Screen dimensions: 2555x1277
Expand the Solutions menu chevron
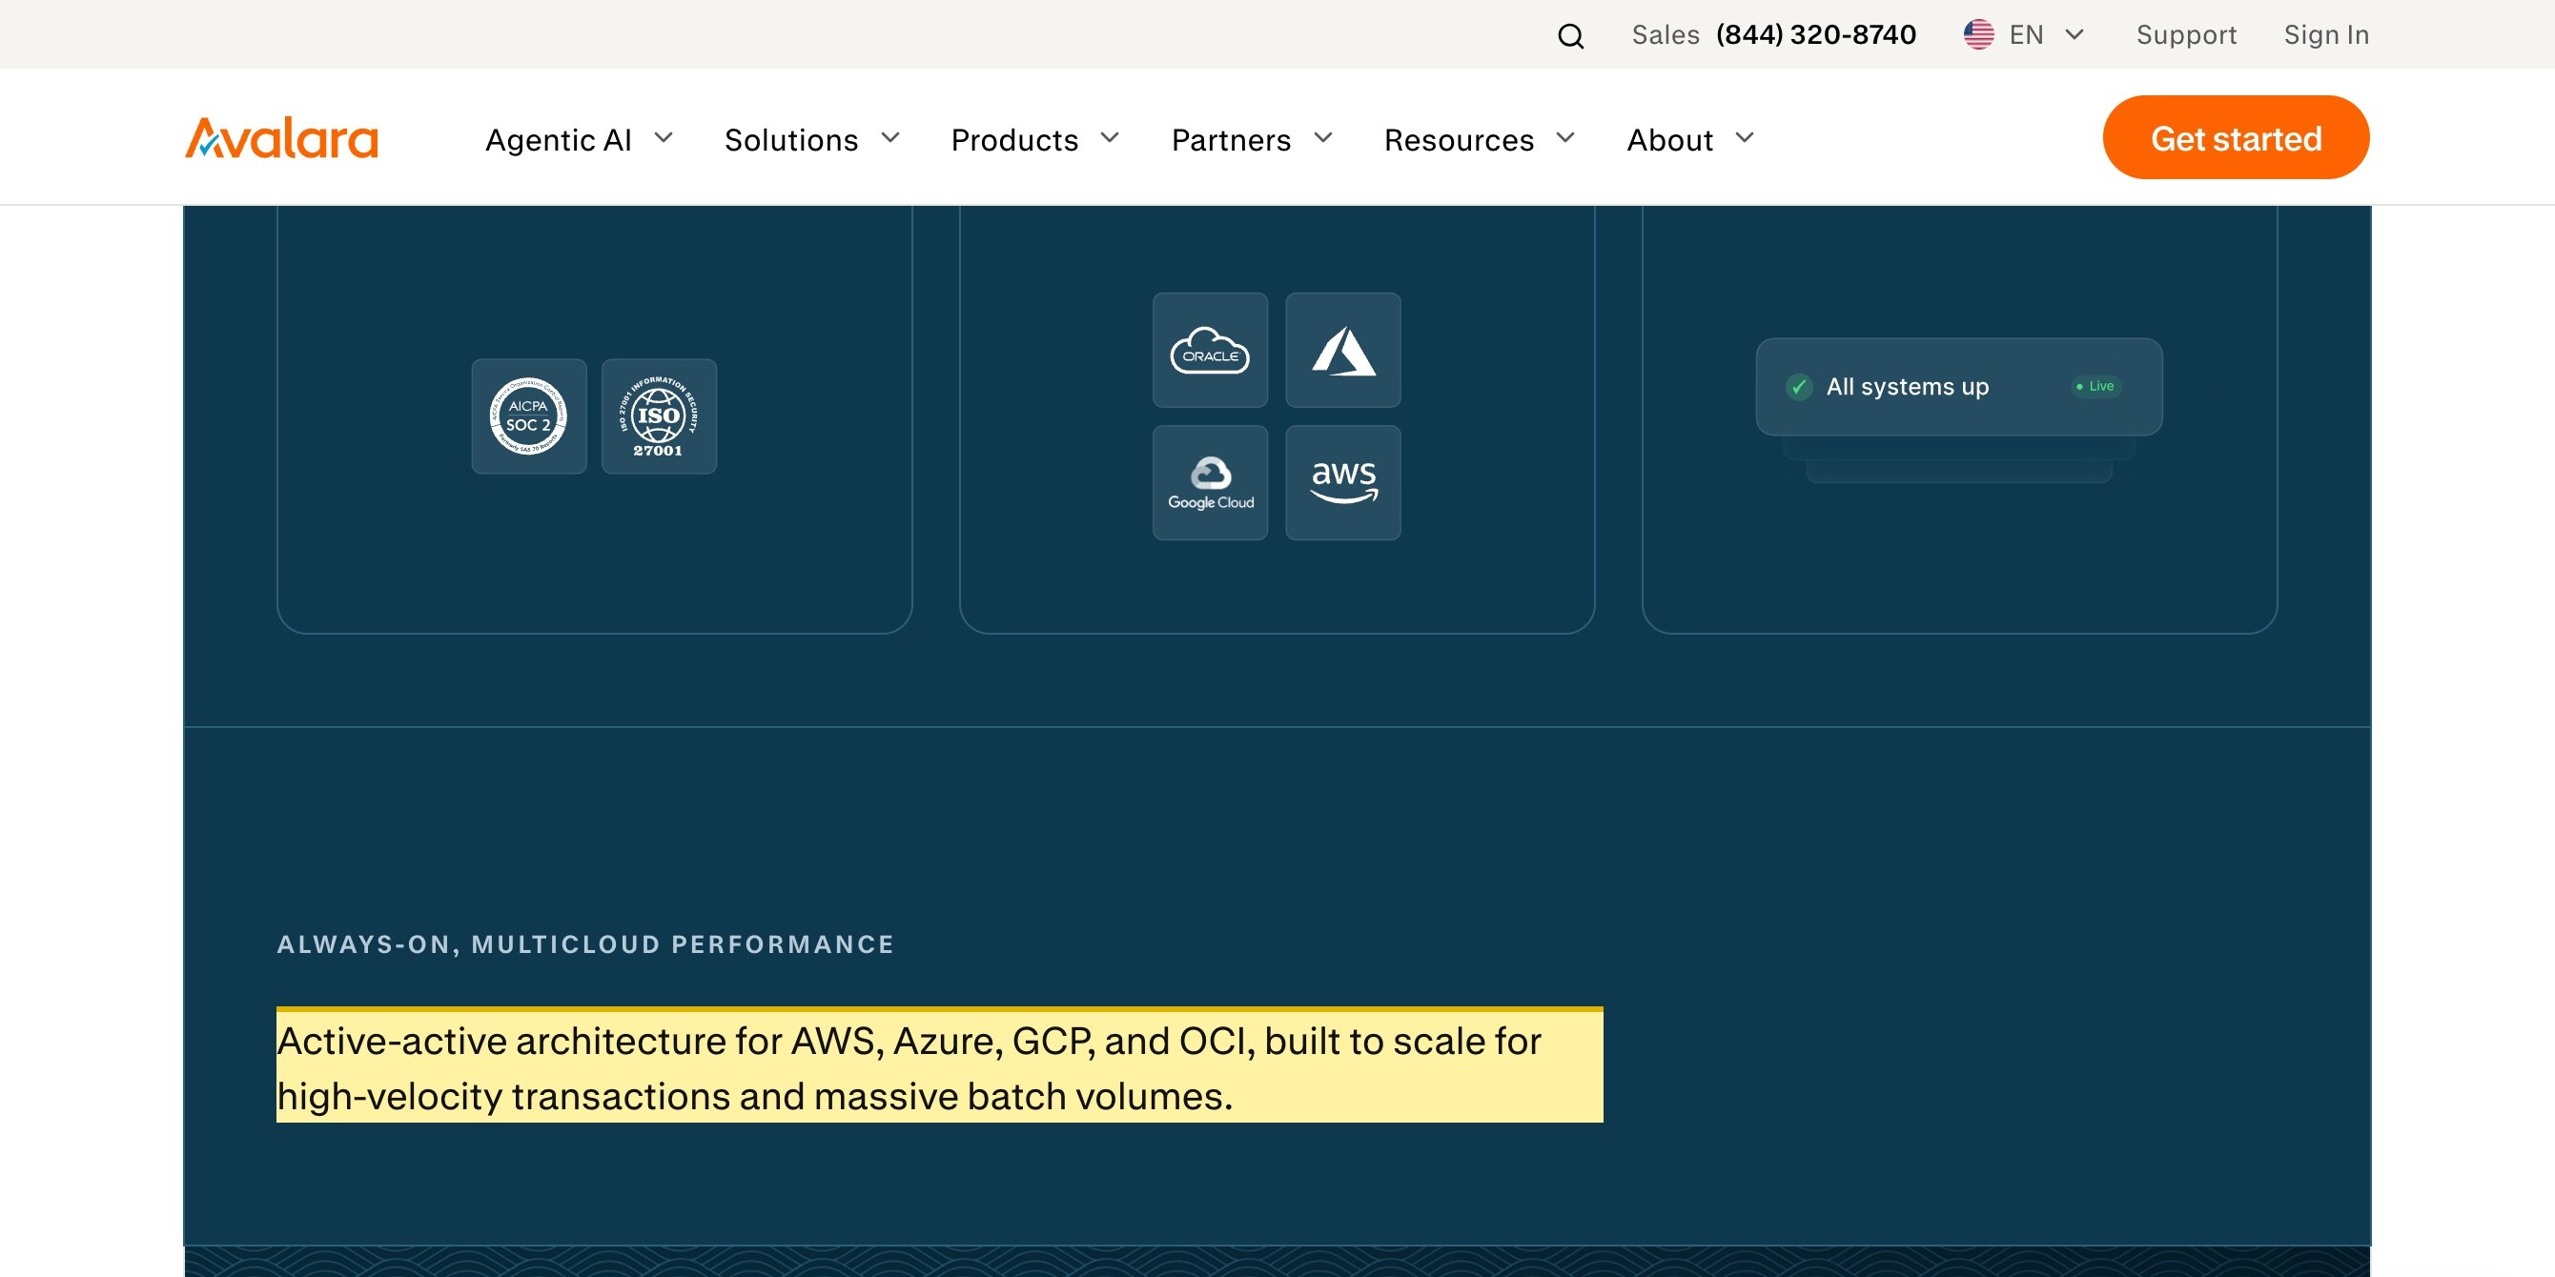pos(889,138)
